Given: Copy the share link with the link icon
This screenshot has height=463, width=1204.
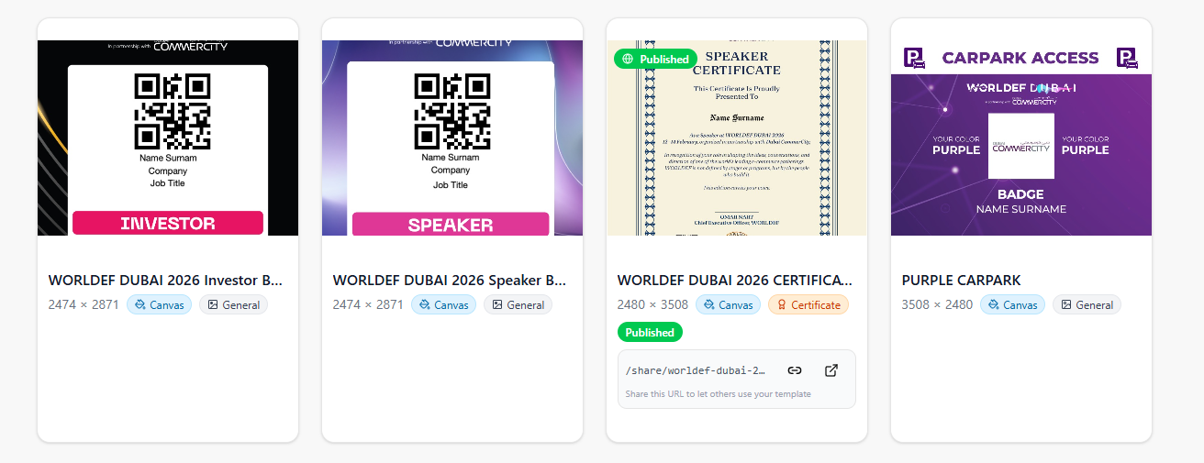Looking at the screenshot, I should (x=795, y=370).
